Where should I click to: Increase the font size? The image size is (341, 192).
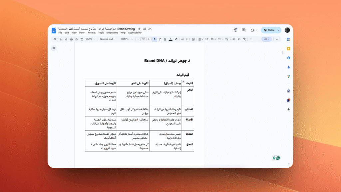[x=149, y=39]
